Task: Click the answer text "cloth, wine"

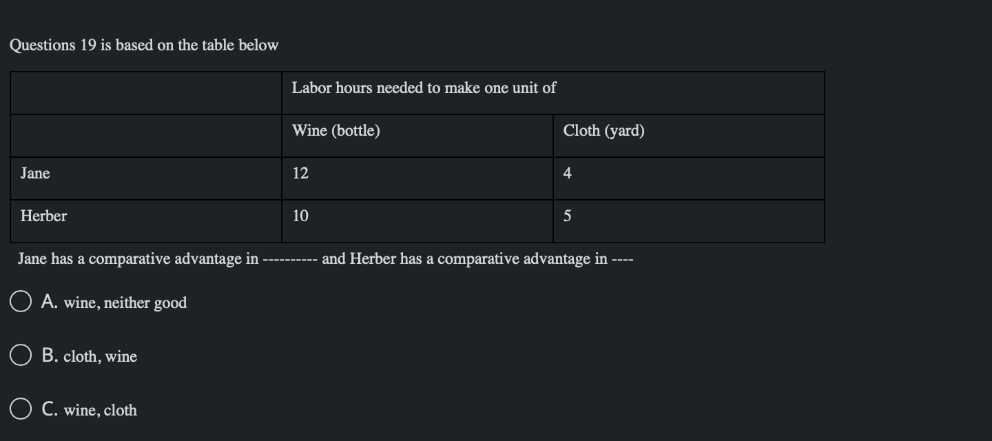Action: [101, 357]
